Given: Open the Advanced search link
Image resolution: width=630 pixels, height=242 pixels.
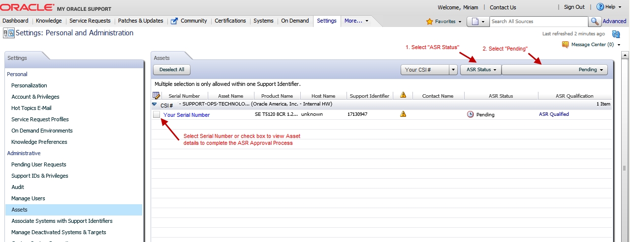Looking at the screenshot, I should tap(615, 22).
